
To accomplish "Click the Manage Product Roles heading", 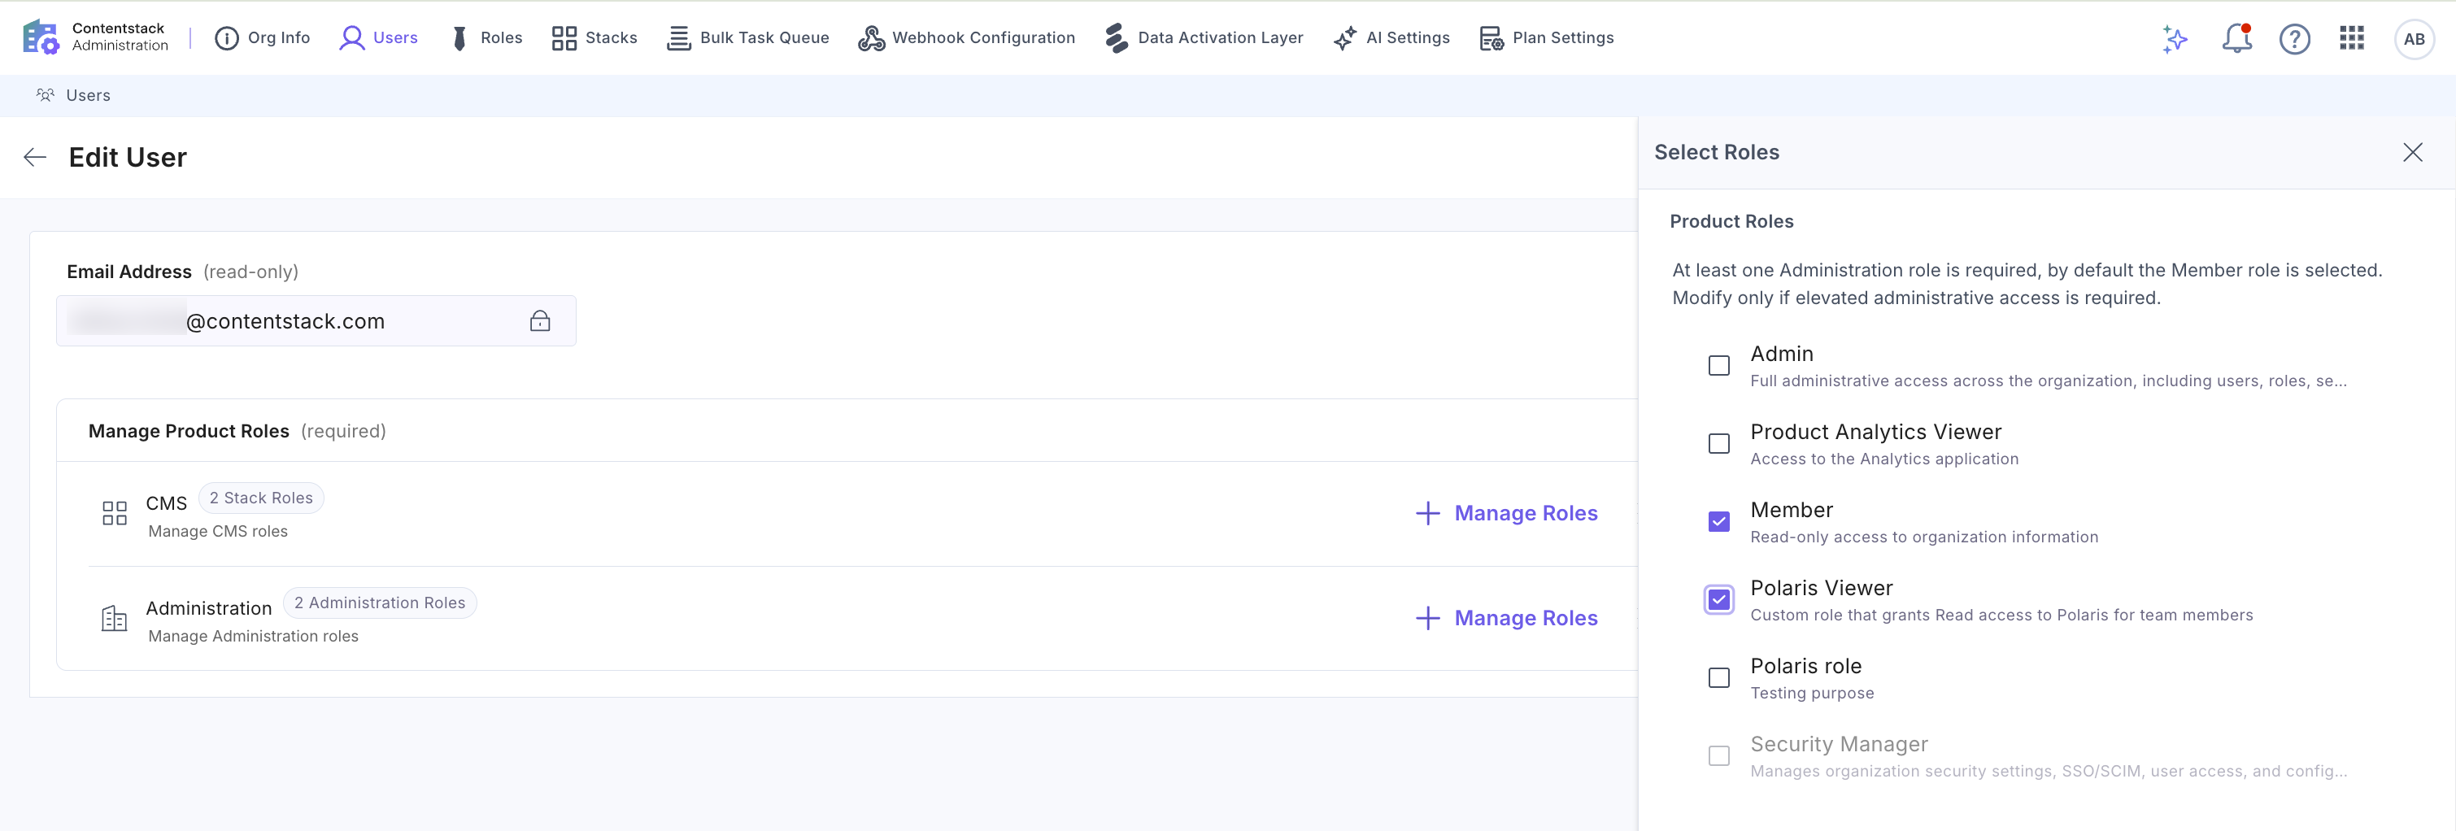I will [x=189, y=432].
